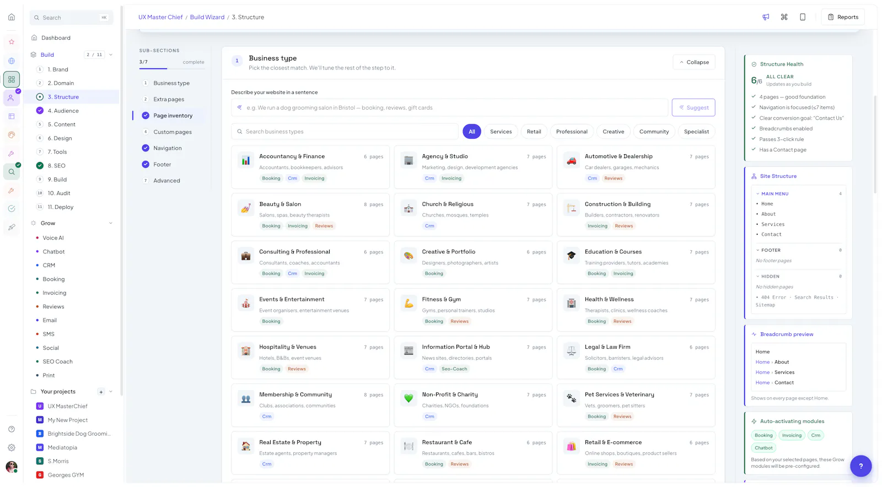Open the purple user rail icon

click(x=12, y=98)
